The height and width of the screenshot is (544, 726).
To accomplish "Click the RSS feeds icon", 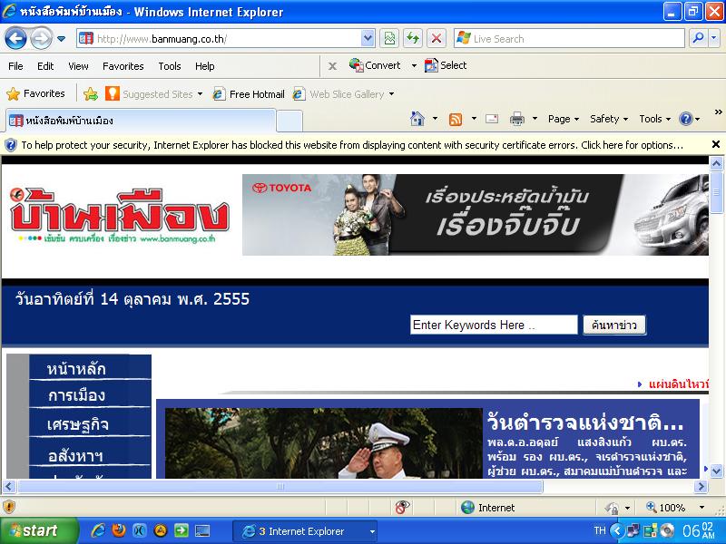I will pos(456,119).
